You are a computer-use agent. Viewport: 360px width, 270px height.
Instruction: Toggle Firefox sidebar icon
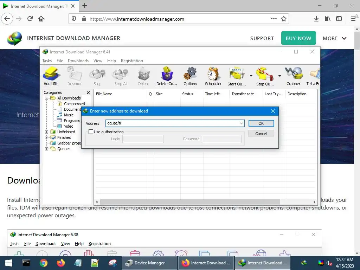(339, 19)
